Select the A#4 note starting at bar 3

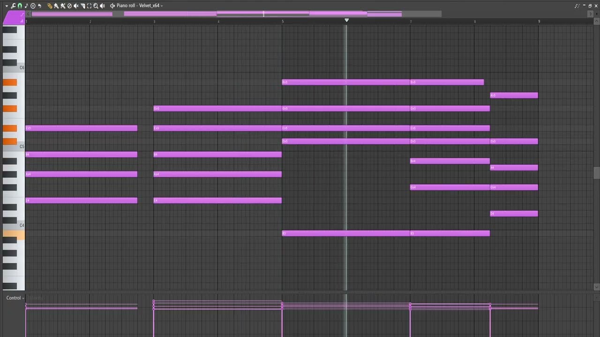click(217, 174)
